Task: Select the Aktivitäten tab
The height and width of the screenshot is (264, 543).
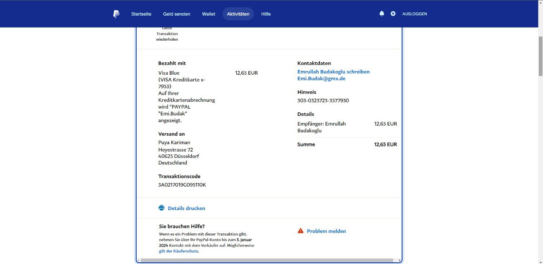Action: 238,14
